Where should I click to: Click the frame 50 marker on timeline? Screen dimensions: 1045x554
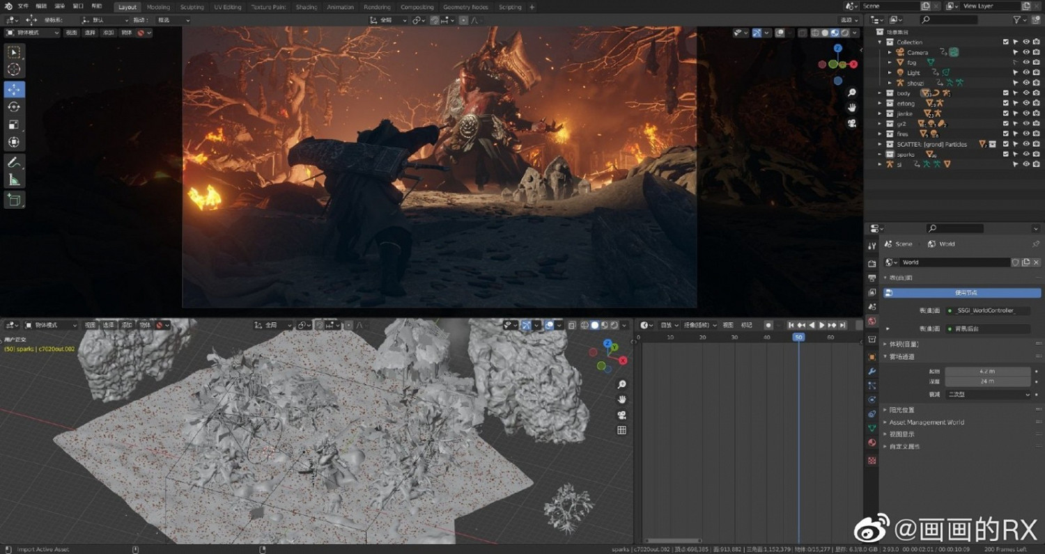(x=798, y=337)
